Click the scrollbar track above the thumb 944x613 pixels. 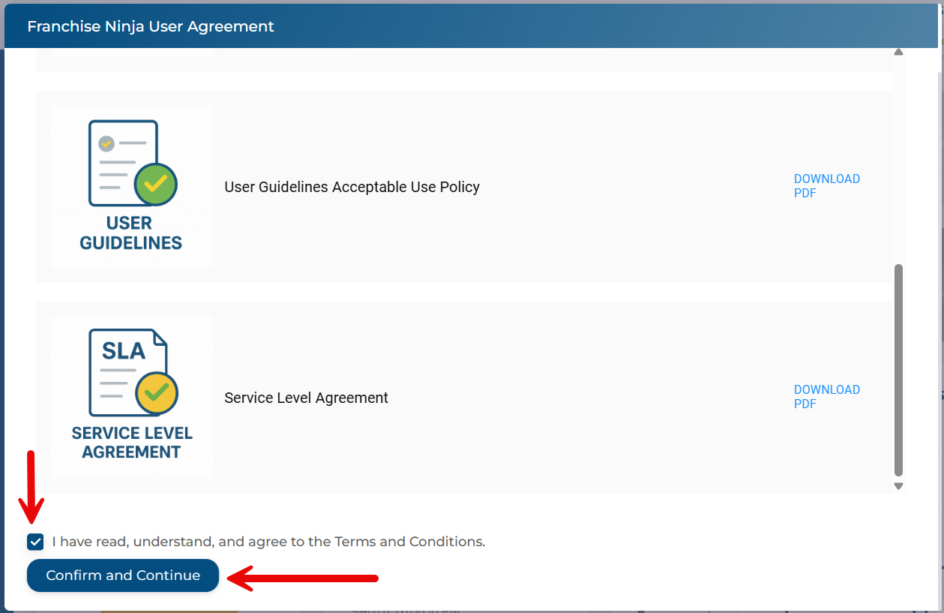[x=898, y=158]
